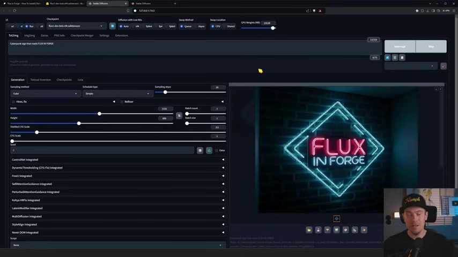Close the image preview X icon
The height and width of the screenshot is (257, 458).
(440, 89)
